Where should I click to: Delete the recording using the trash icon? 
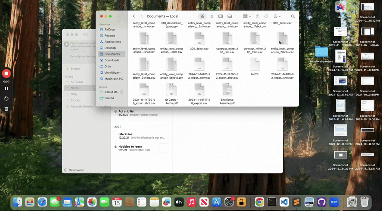coord(6,109)
